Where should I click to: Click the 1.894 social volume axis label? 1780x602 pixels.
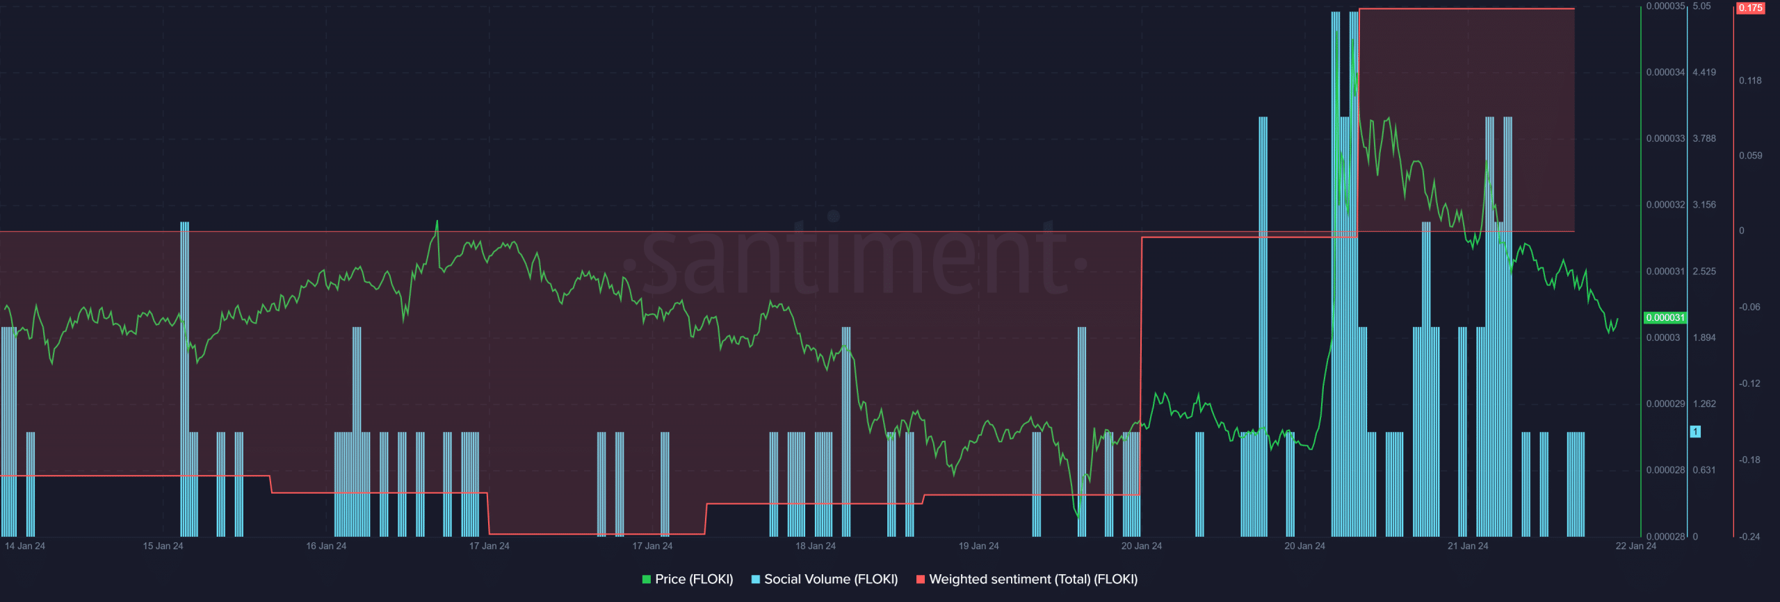click(x=1704, y=337)
